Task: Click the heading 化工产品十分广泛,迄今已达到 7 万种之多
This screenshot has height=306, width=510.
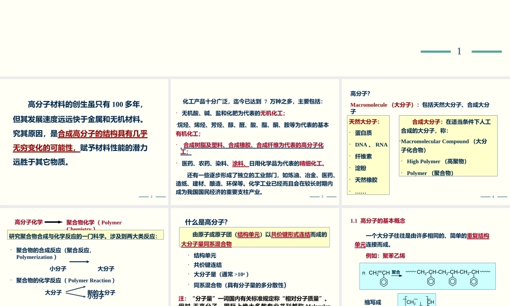Action: tap(253, 101)
